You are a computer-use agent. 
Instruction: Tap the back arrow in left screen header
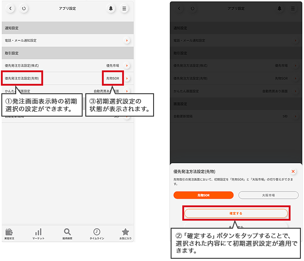tap(10, 9)
